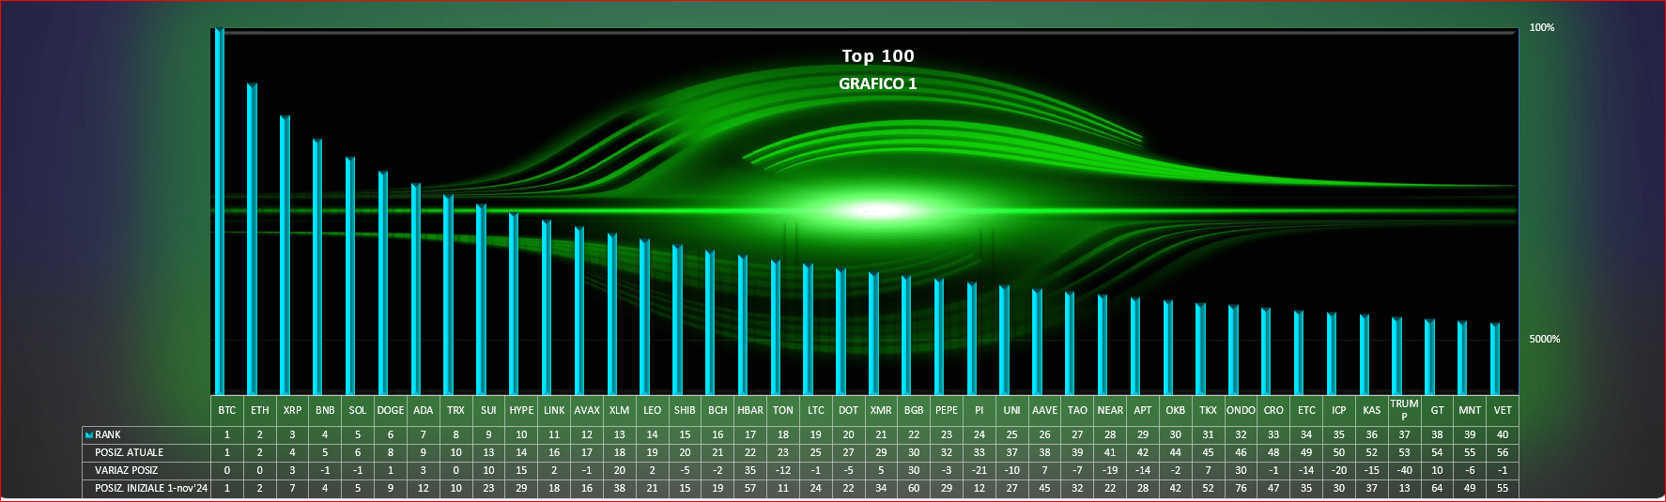
Task: Click the ETH column header
Action: point(260,411)
